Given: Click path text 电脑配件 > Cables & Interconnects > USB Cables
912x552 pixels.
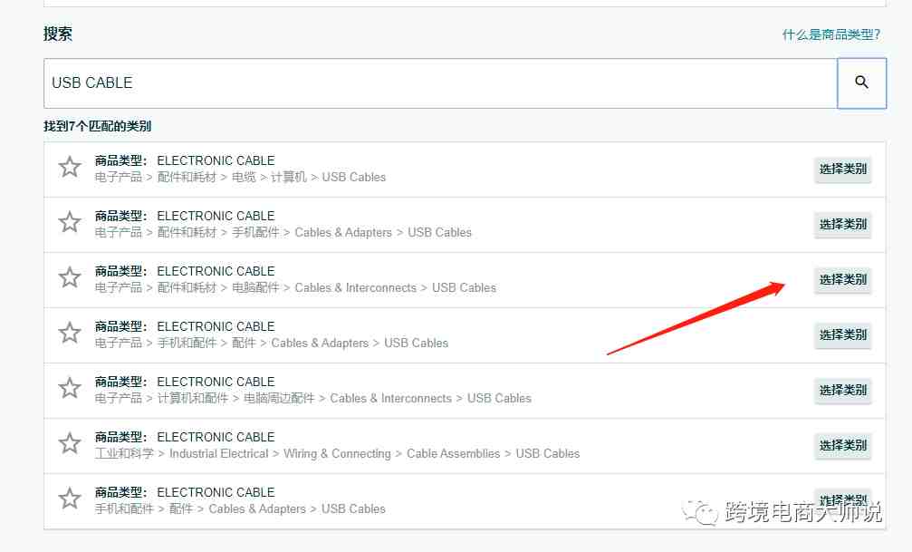Looking at the screenshot, I should pyautogui.click(x=295, y=287).
